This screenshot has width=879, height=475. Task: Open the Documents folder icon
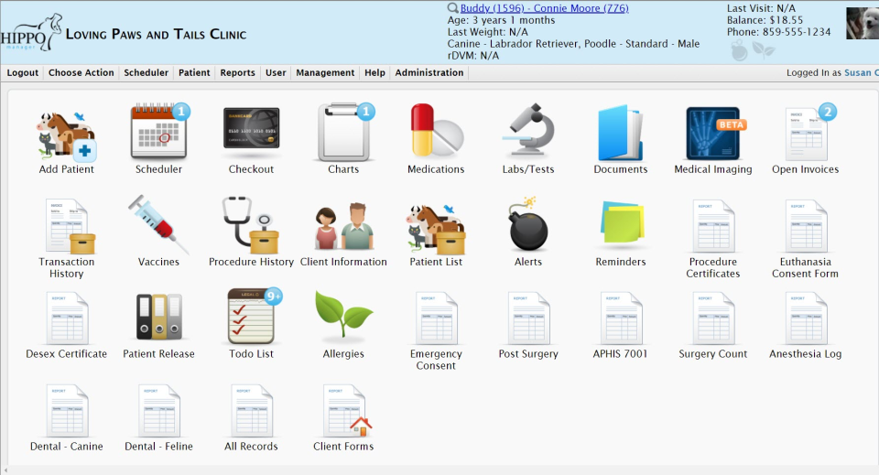621,134
